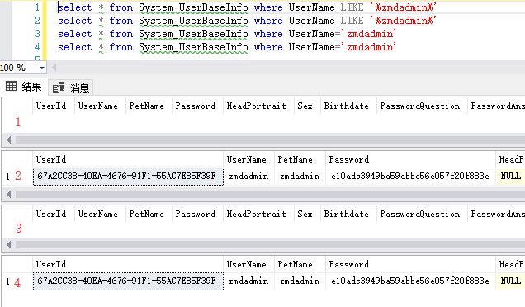Viewport: 525px width, 307px height.
Task: Select the UserName zmdadmin cell in fourth result grid
Action: pos(248,281)
